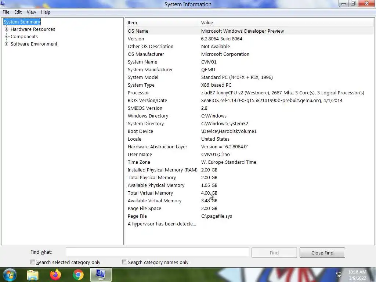Click the SeaBIOS version value
The width and height of the screenshot is (376, 282).
coord(272,100)
